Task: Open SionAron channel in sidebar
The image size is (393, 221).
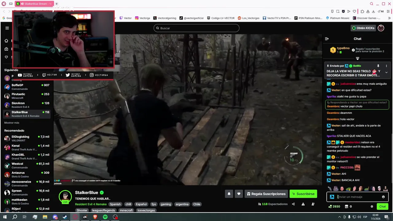Action: pos(27,105)
